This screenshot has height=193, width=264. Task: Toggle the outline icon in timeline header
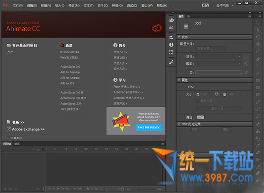pyautogui.click(x=43, y=149)
